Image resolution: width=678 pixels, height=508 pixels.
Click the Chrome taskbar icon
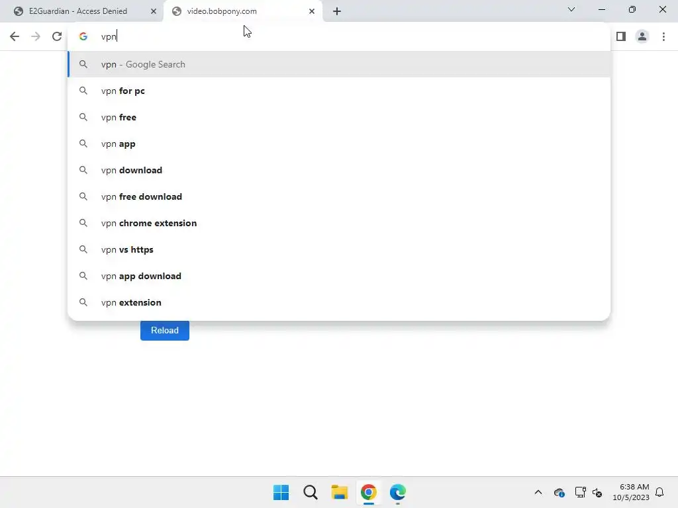pyautogui.click(x=369, y=492)
